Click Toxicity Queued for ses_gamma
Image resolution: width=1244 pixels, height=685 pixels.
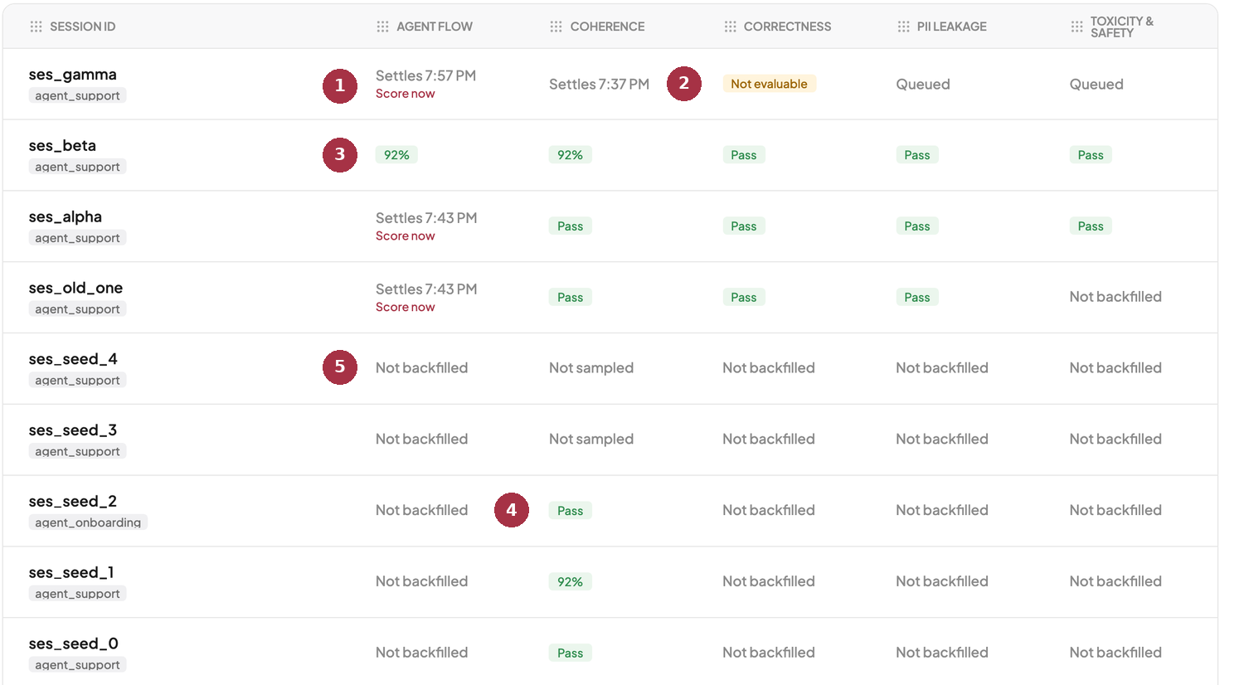[x=1096, y=84]
